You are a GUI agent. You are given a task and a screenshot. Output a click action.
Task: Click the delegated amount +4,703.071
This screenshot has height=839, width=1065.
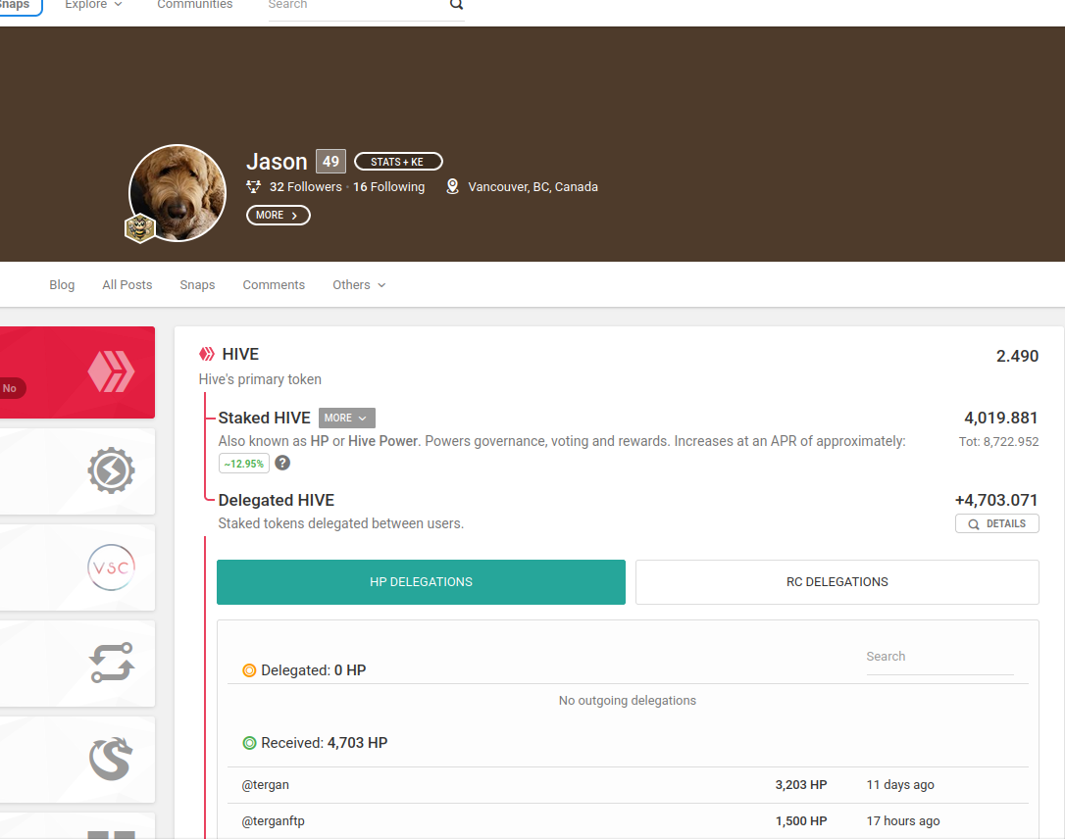coord(996,500)
